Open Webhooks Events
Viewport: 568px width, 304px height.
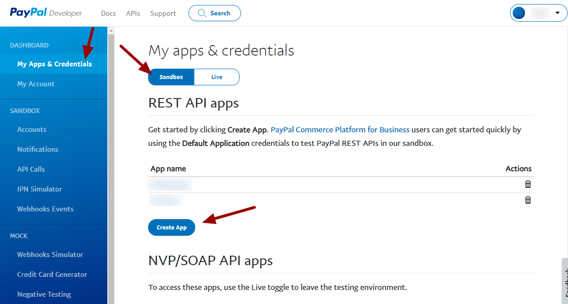45,209
